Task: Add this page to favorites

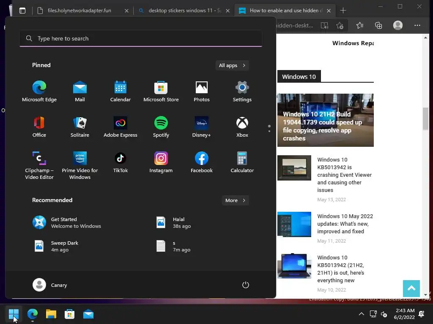Action: [x=340, y=26]
